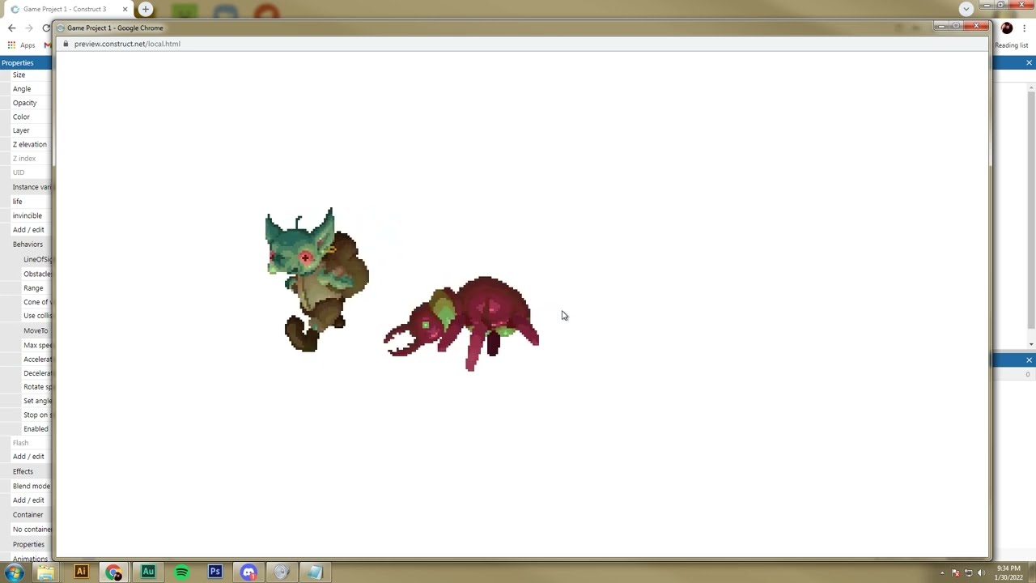Click the red stag beetle sprite
The image size is (1036, 583).
click(x=462, y=323)
